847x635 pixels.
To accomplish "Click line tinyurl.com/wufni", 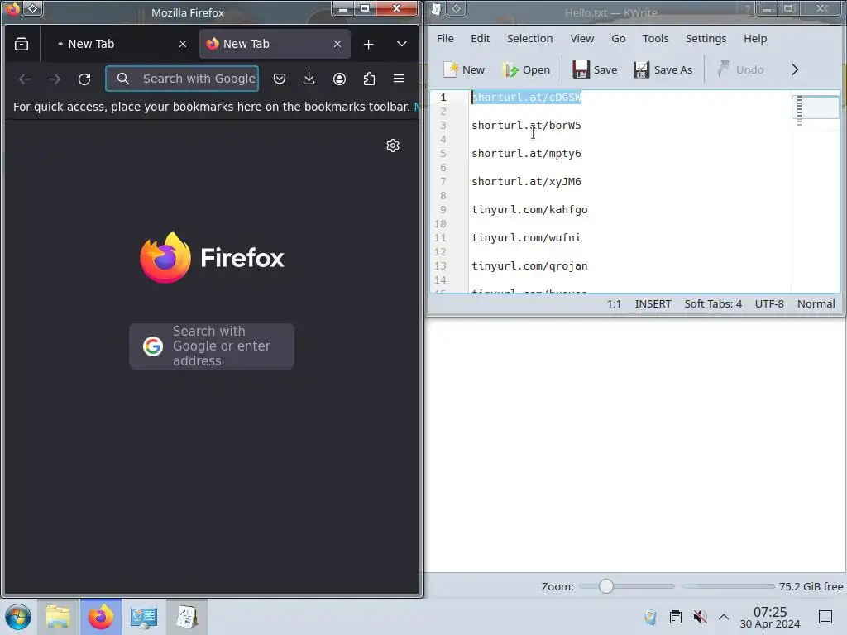I will pos(526,237).
